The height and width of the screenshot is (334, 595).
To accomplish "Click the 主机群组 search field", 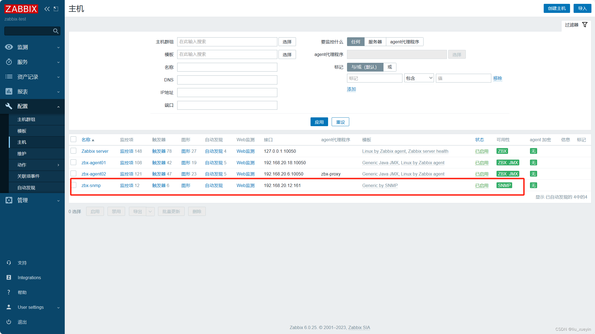I will tap(227, 42).
